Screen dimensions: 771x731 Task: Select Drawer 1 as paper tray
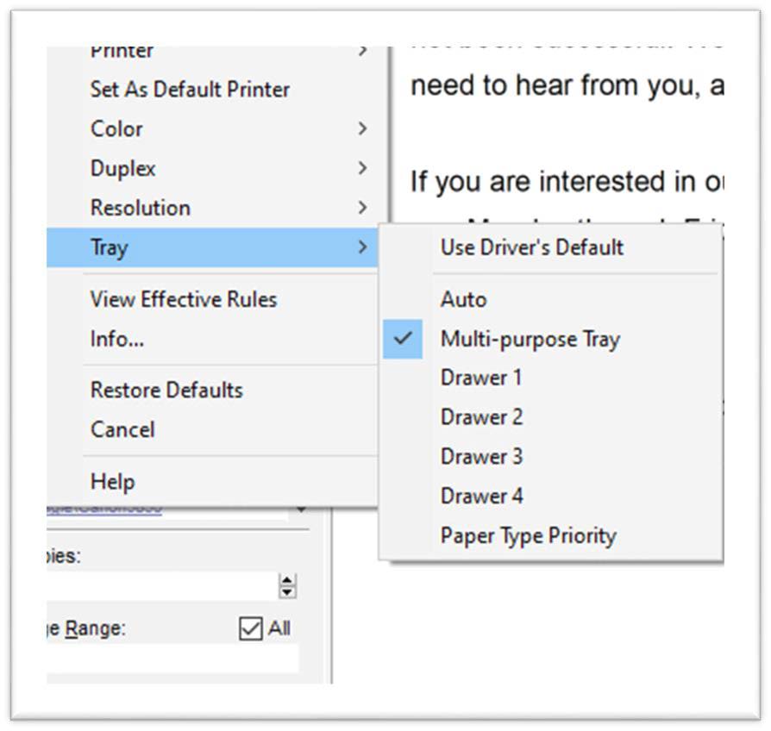481,378
